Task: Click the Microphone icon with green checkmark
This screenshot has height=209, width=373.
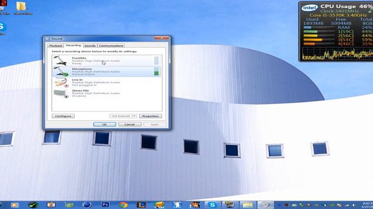Action: 61,71
